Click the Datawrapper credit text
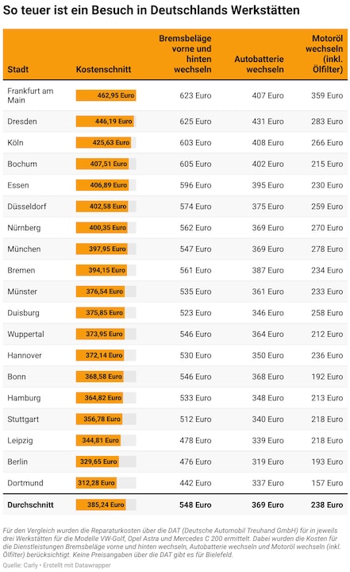Image resolution: width=350 pixels, height=572 pixels. pos(77,565)
